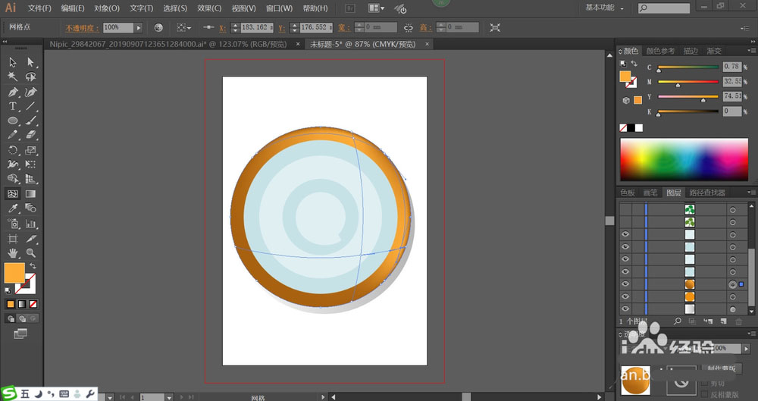Select the Pen tool
This screenshot has height=401, width=758.
[13, 92]
